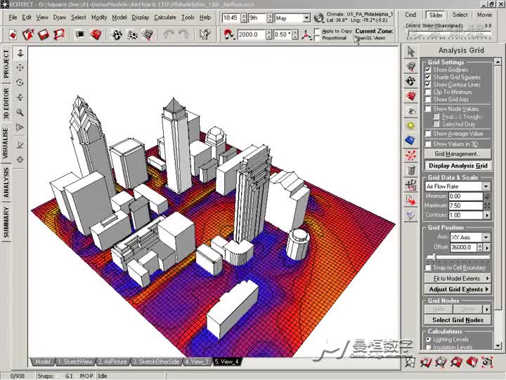Click the yellow sun shadow settings icon
Image resolution: width=506 pixels, height=380 pixels.
[410, 126]
